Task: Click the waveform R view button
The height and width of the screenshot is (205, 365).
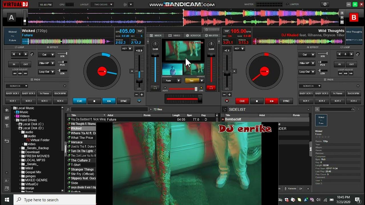Action: (x=342, y=22)
